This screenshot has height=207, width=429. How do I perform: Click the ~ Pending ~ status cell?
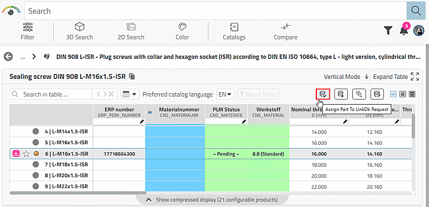226,154
